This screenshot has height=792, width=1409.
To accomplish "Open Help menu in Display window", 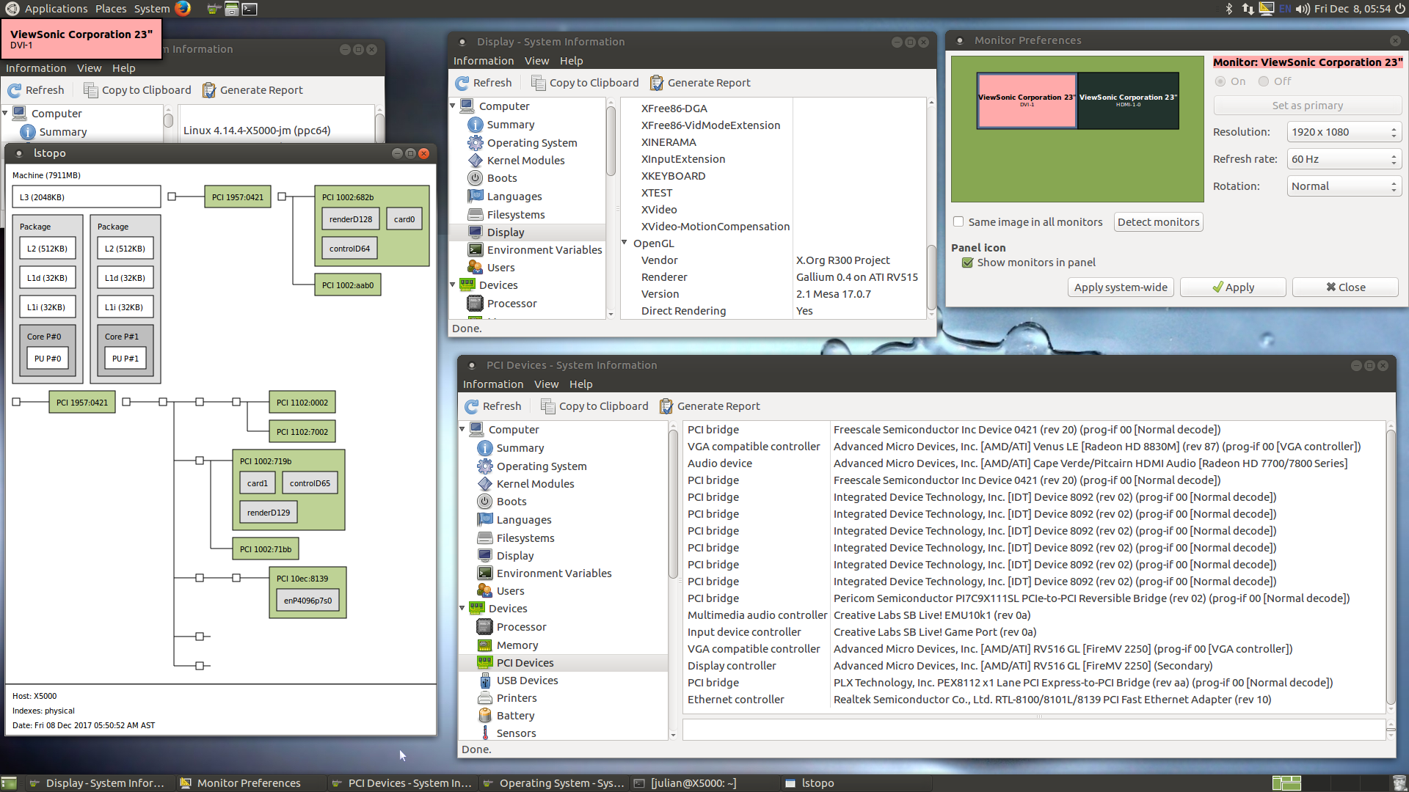I will 571,61.
